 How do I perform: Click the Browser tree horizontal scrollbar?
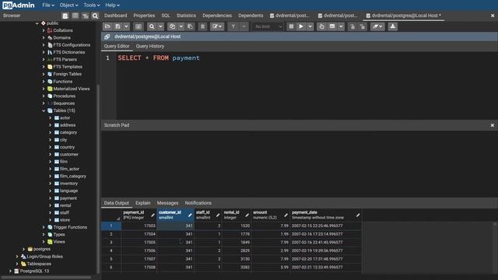47,277
